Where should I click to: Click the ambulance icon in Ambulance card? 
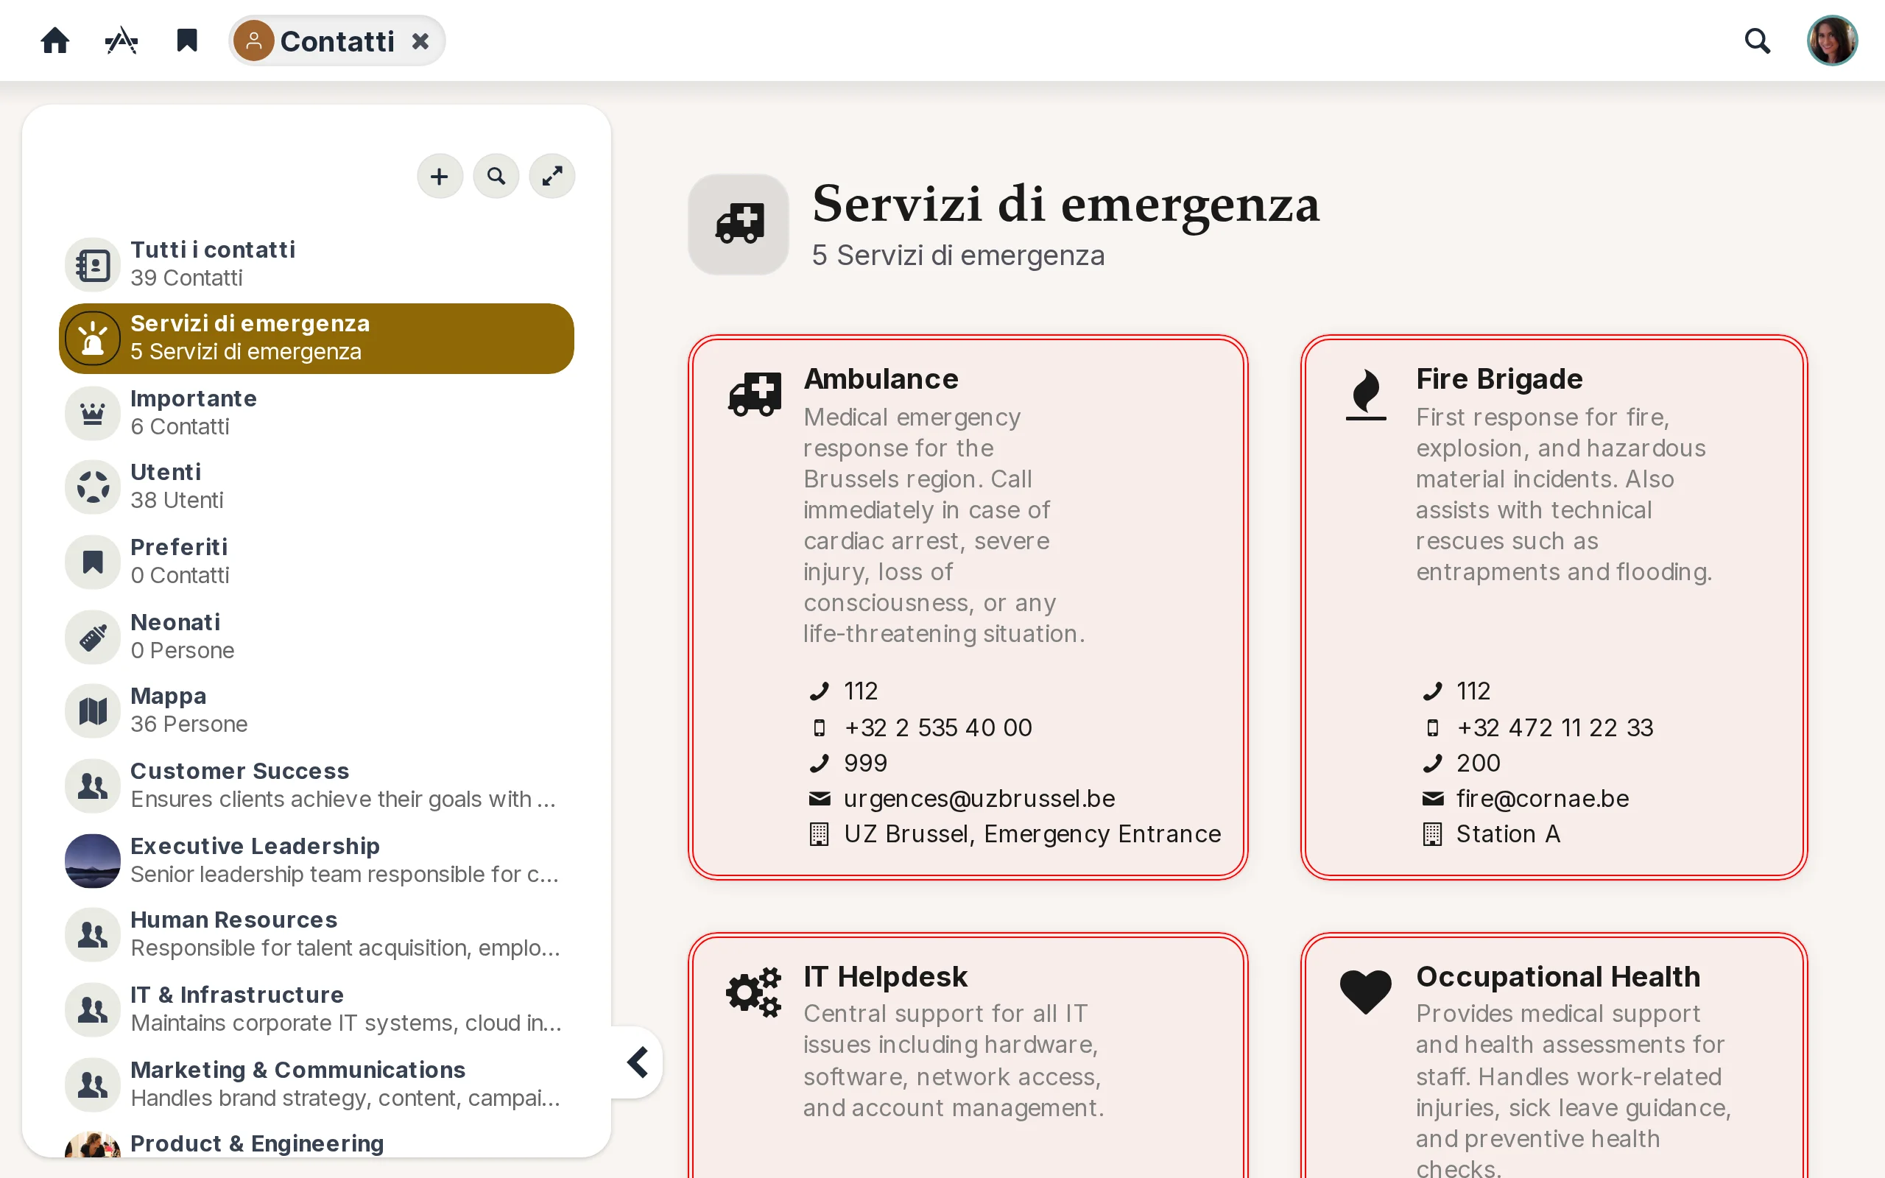tap(754, 392)
